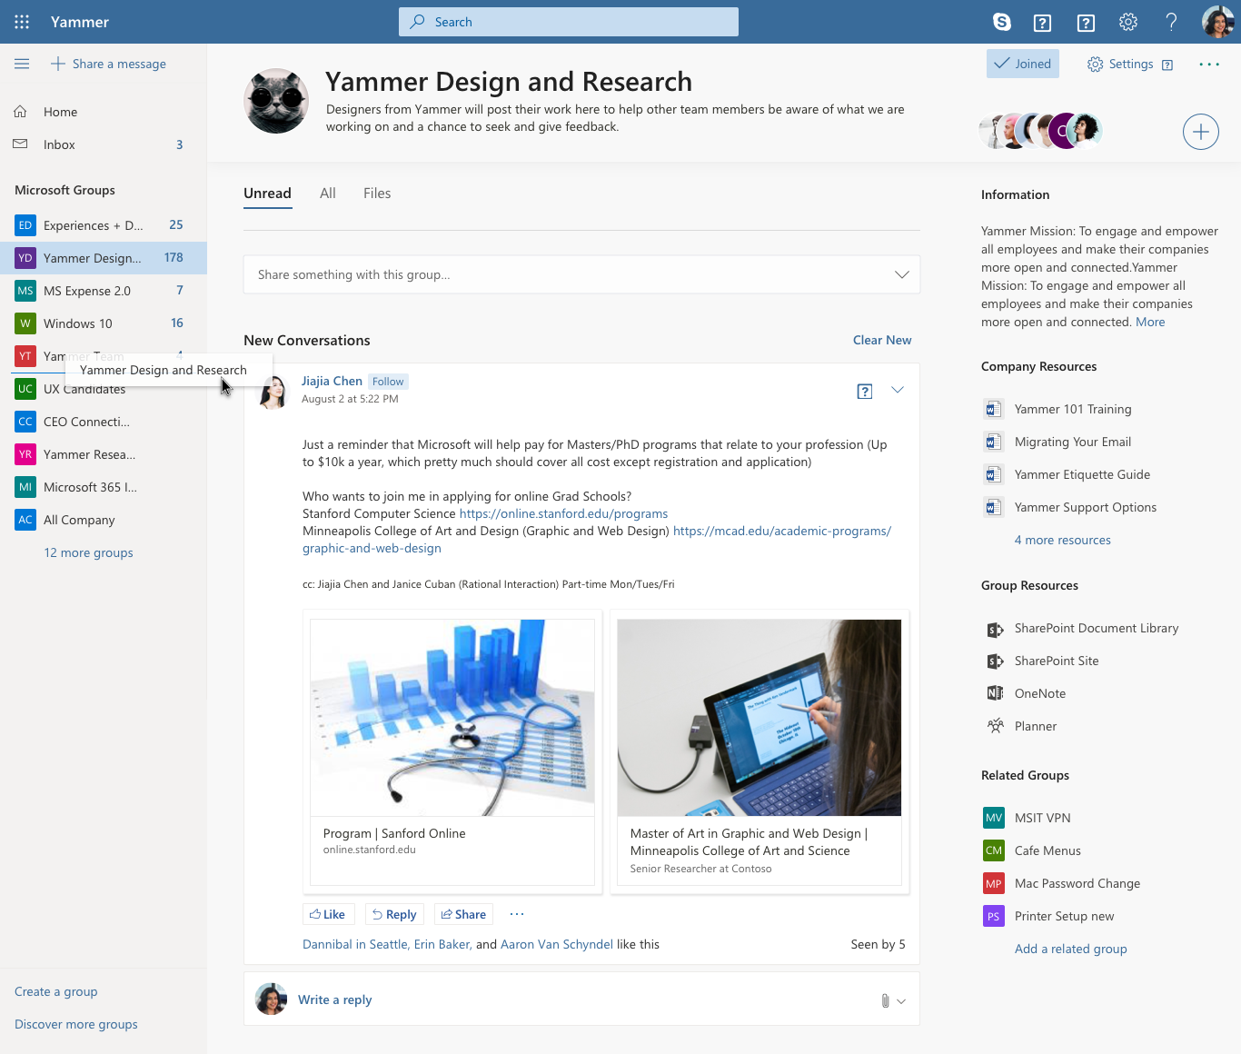Click the OneNote icon
The width and height of the screenshot is (1241, 1054).
pyautogui.click(x=995, y=693)
